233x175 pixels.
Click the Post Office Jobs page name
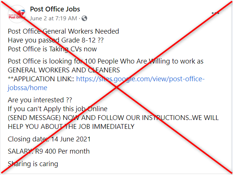click(x=55, y=9)
